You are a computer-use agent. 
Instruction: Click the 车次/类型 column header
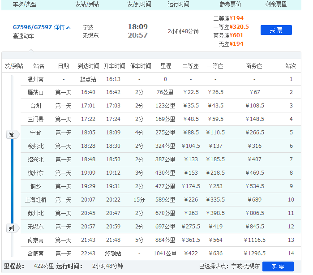coord(25,4)
